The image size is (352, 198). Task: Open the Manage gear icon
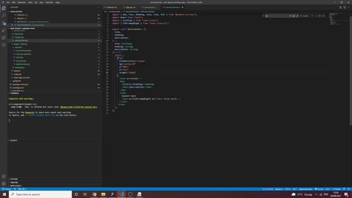coord(4,184)
